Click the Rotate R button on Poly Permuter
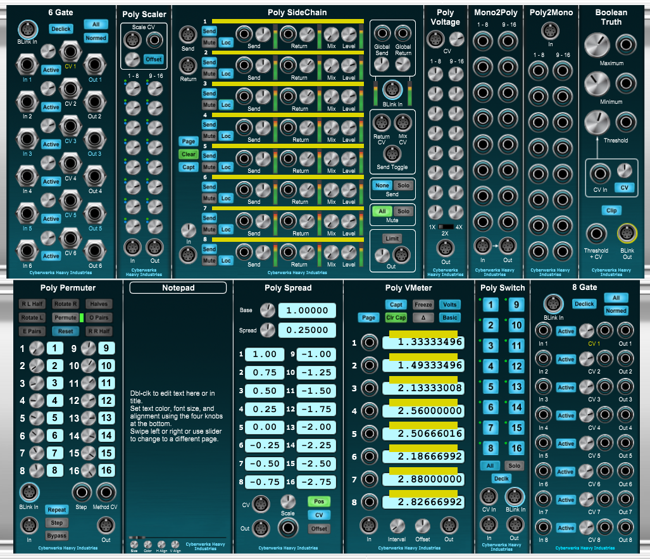This screenshot has height=559, width=650. (65, 304)
